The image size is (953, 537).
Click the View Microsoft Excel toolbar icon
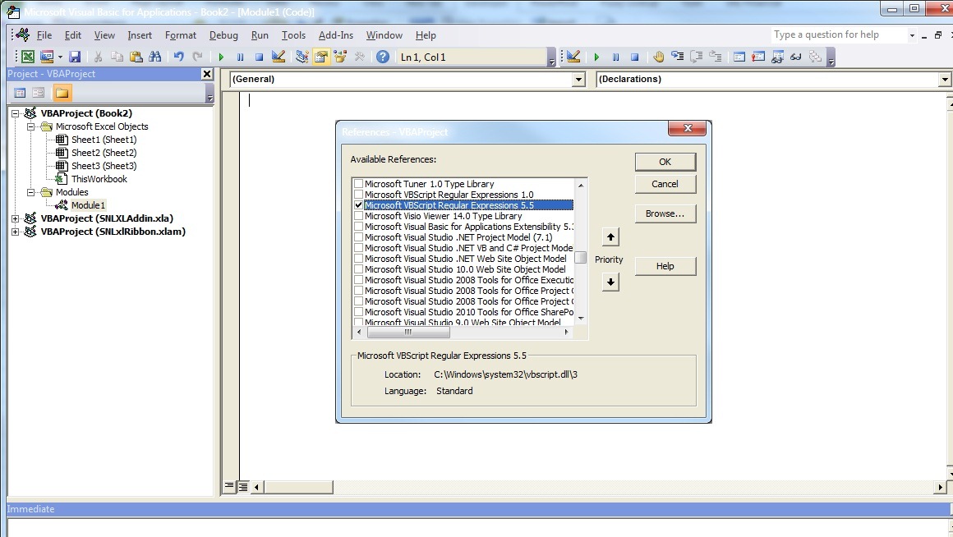[27, 57]
